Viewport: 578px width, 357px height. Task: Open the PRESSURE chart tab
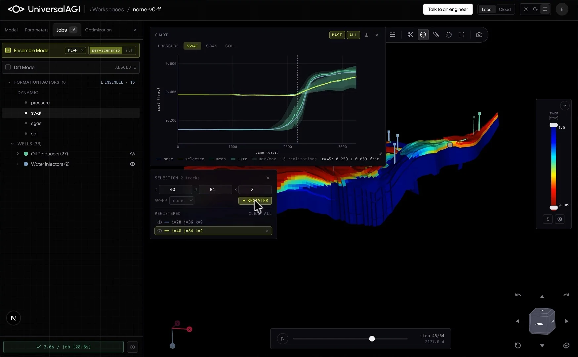tap(168, 46)
